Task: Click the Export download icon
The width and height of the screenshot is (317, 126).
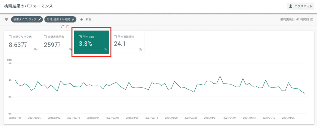Action: 291,6
